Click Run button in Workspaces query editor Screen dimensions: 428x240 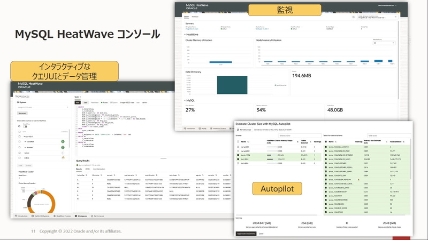click(78, 102)
